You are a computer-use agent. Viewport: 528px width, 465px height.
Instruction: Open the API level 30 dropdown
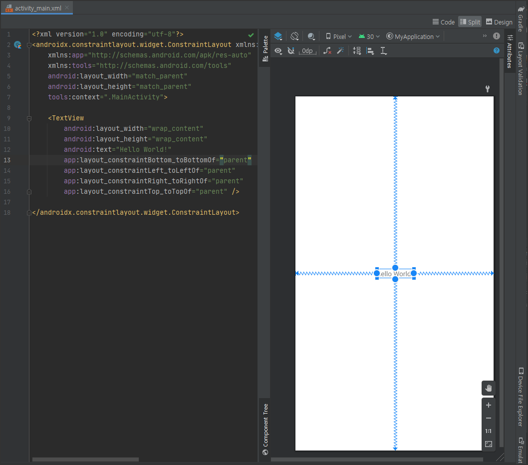click(x=369, y=36)
